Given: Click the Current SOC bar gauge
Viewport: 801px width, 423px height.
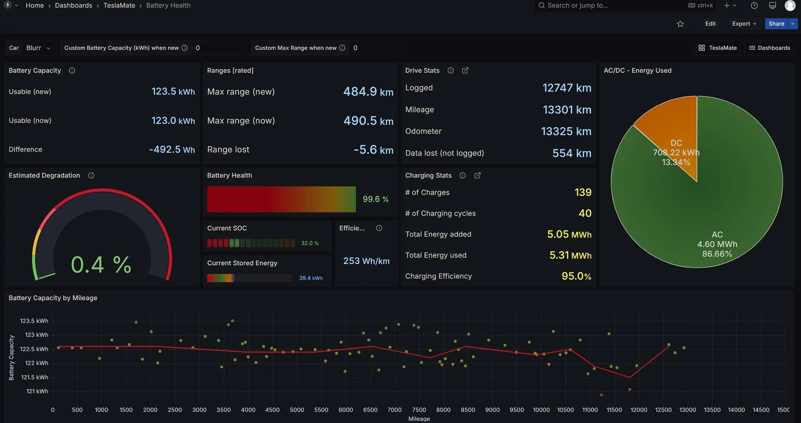Looking at the screenshot, I should point(251,243).
